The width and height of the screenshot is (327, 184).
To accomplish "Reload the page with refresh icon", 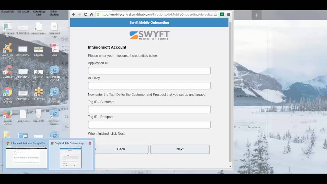I will [86, 15].
